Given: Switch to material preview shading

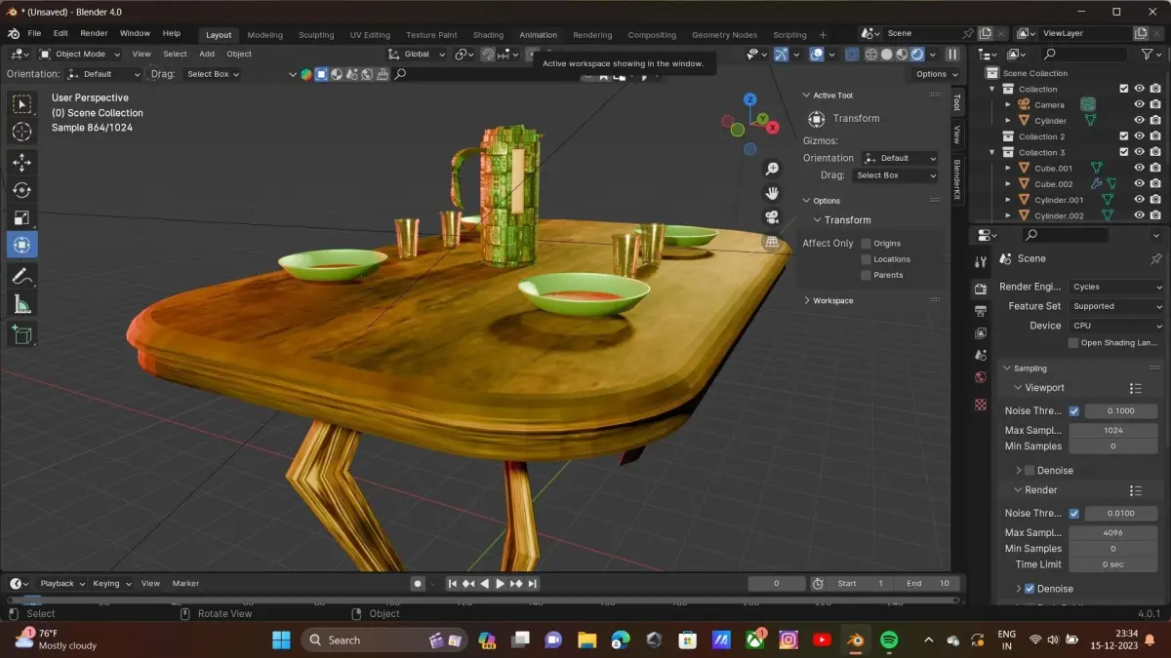Looking at the screenshot, I should coord(902,55).
